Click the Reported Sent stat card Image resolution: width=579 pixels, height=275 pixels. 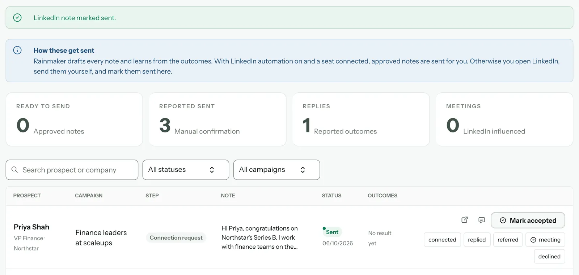pos(217,119)
